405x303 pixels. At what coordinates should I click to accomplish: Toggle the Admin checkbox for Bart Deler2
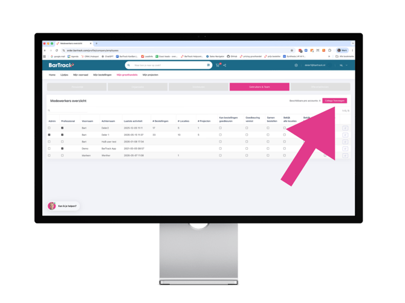pyautogui.click(x=49, y=128)
